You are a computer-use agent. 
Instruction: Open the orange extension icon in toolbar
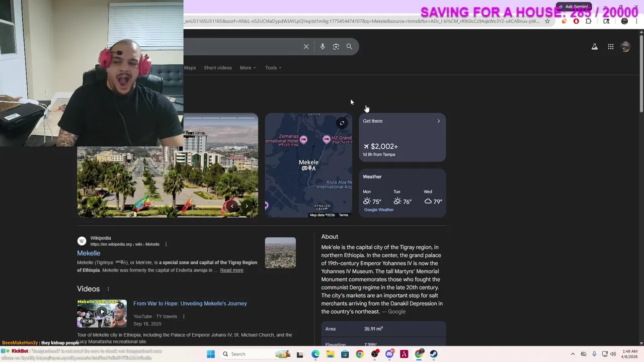coord(564,21)
